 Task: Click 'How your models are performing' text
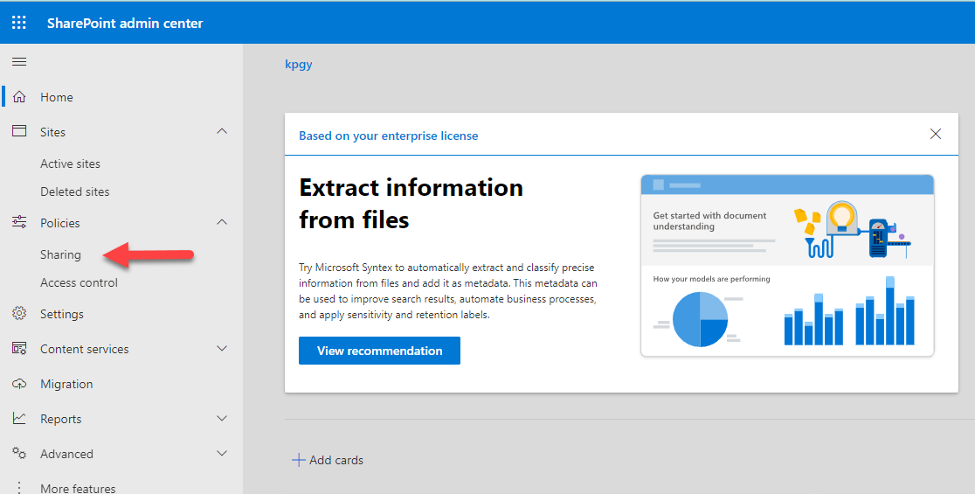pos(711,279)
